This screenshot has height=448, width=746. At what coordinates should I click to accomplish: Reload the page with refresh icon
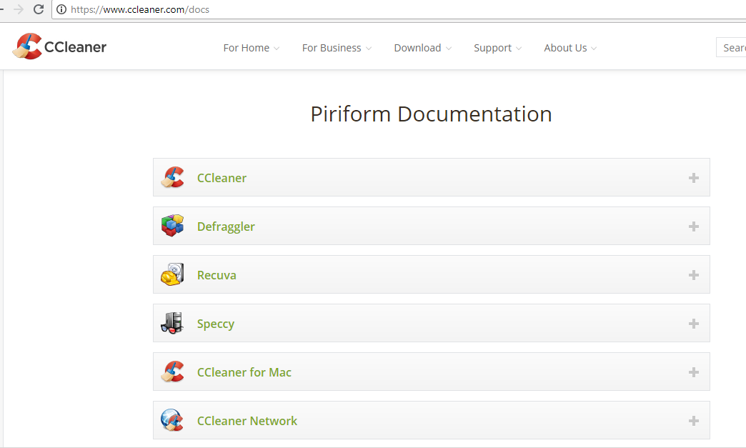[39, 9]
